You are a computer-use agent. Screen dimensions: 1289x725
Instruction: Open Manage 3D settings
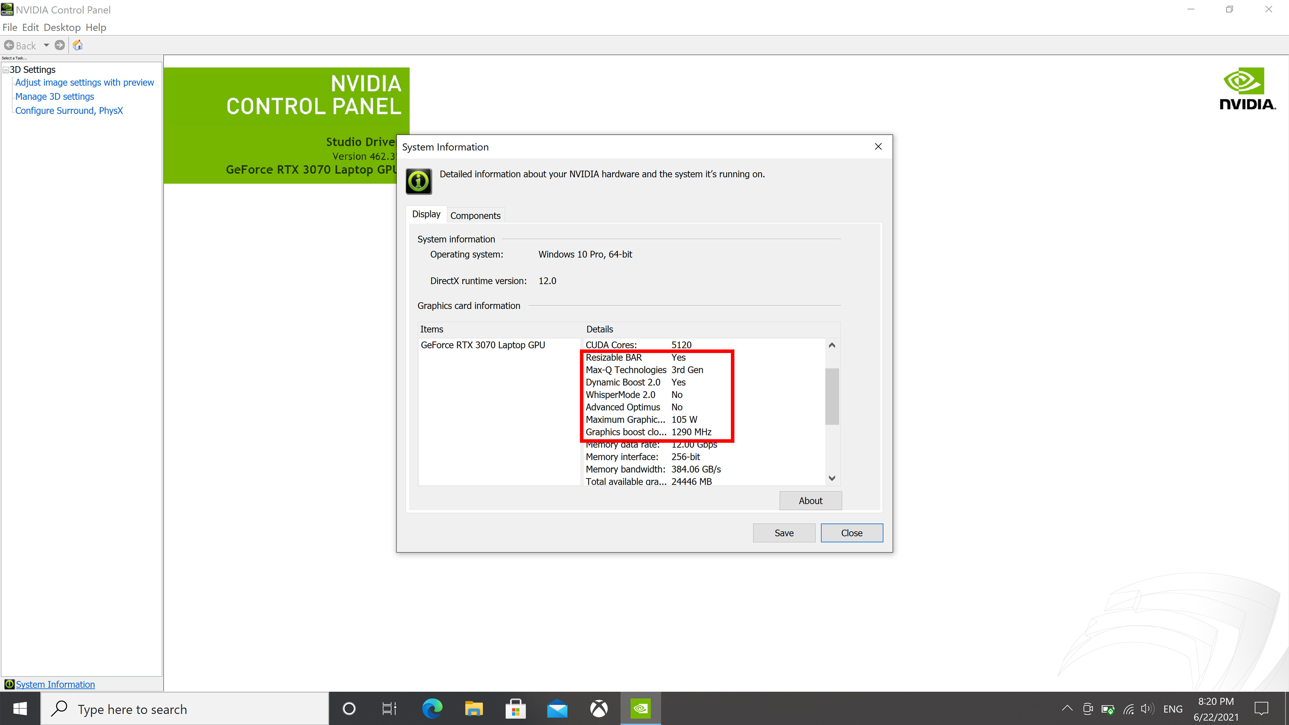coord(55,96)
